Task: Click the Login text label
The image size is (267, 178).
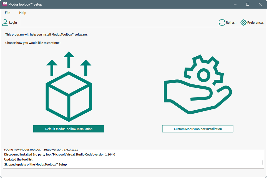Action: point(13,22)
